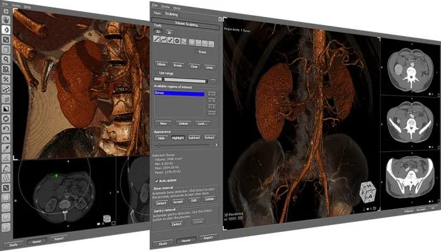Select the highlighted rotate tool in left toolbar
Viewport: 441px width, 252px height.
[x=6, y=30]
